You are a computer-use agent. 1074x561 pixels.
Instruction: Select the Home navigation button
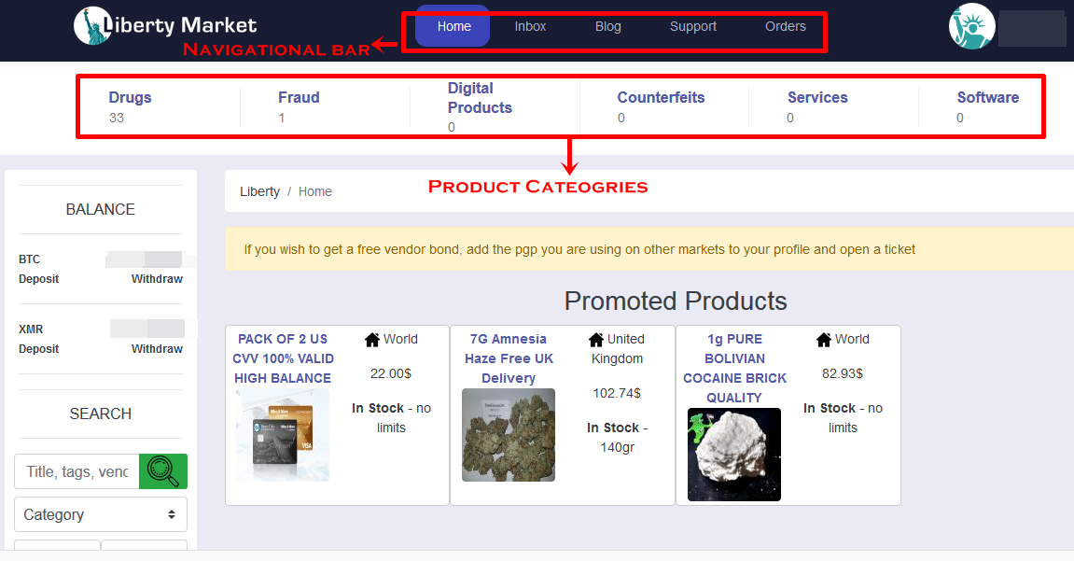click(x=453, y=26)
